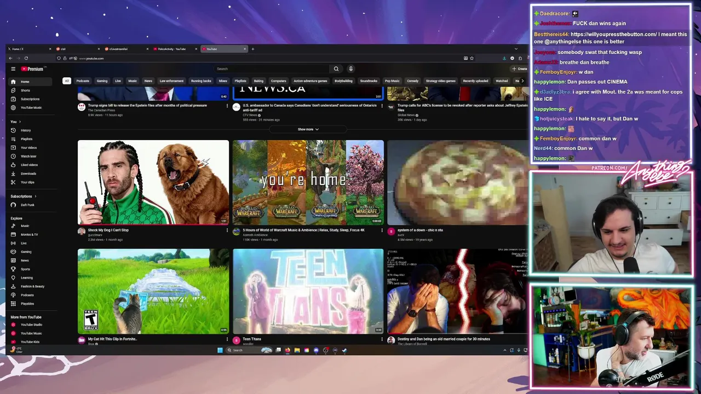Open Liked videos list

29,165
